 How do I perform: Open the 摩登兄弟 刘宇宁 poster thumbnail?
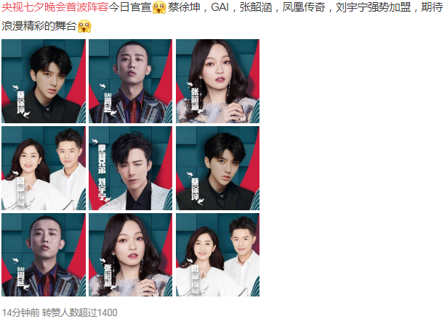pyautogui.click(x=131, y=168)
